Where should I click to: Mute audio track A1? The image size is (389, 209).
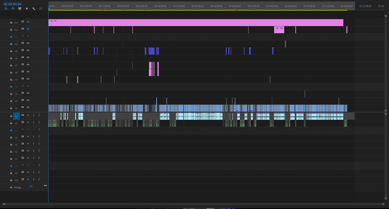28,115
